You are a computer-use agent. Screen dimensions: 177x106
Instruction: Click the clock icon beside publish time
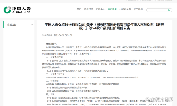point(43,35)
